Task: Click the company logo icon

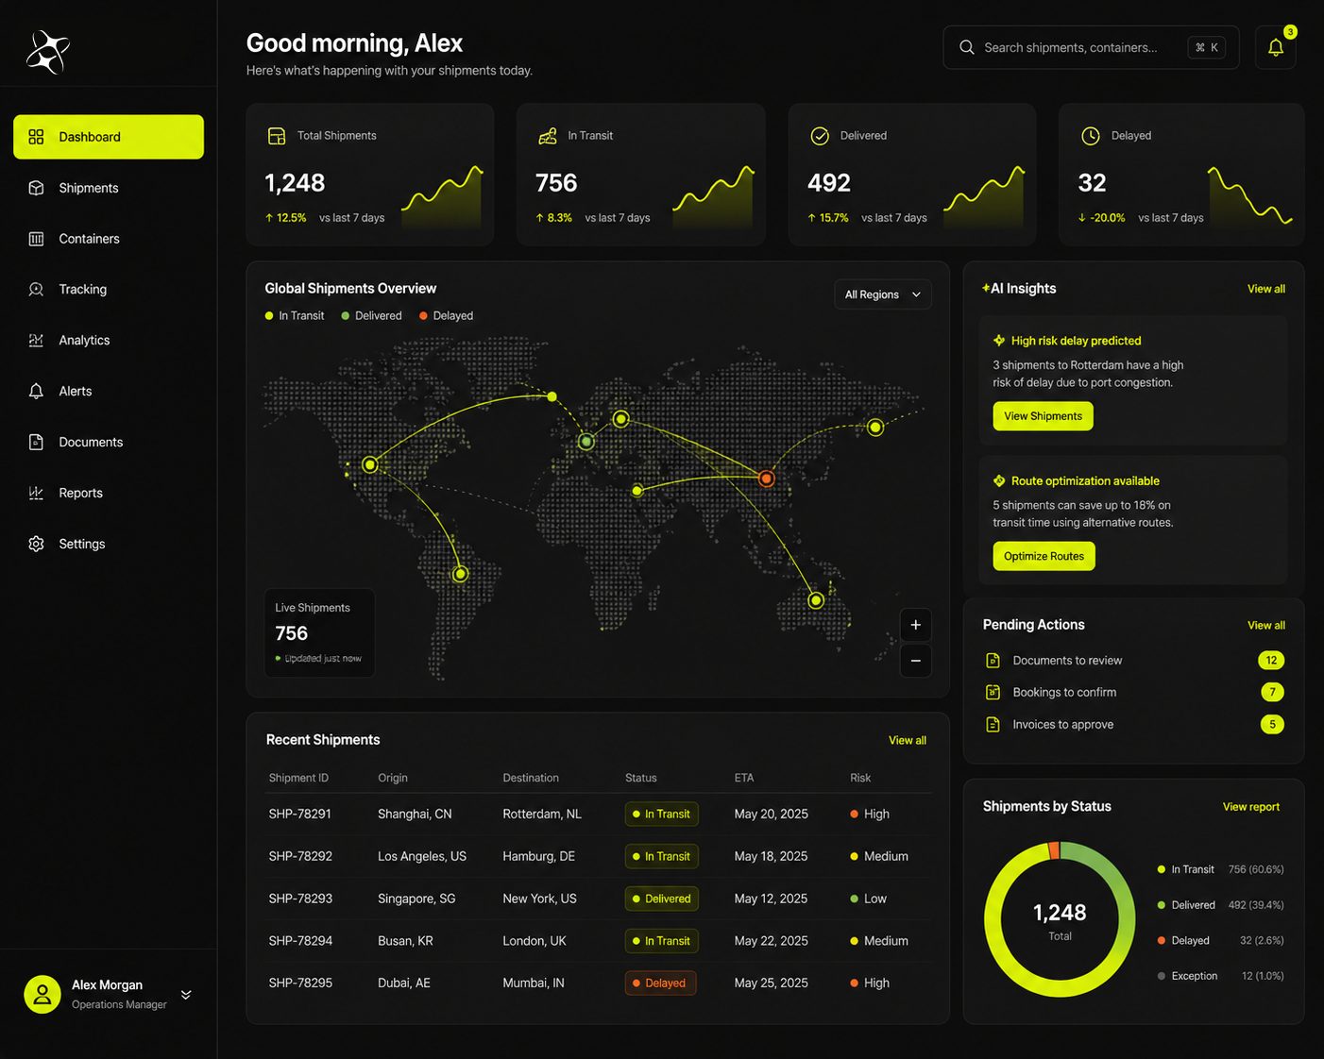Action: coord(47,51)
